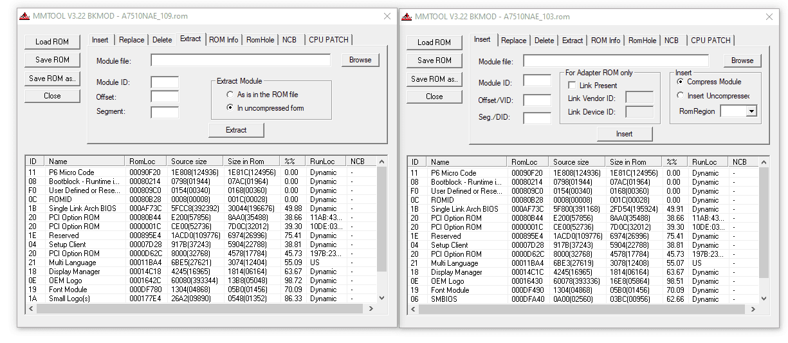Screen dimensions: 788x343
Task: Click Module file field in 103.rom window
Action: coord(616,61)
